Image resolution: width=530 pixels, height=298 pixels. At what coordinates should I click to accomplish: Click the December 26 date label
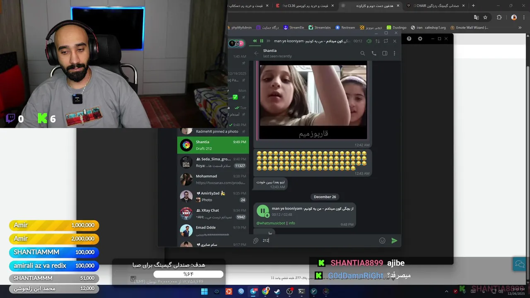click(325, 197)
